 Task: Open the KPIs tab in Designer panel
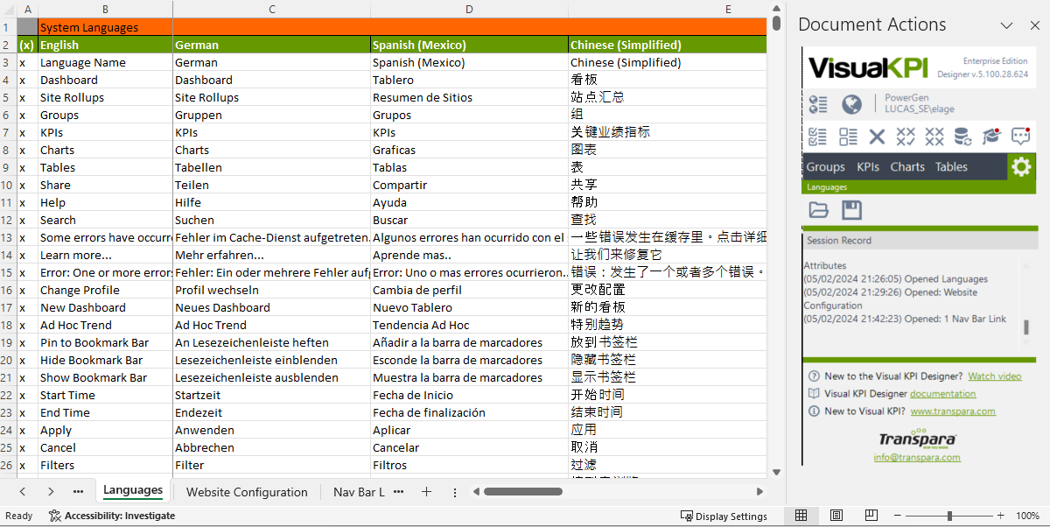[x=867, y=166]
